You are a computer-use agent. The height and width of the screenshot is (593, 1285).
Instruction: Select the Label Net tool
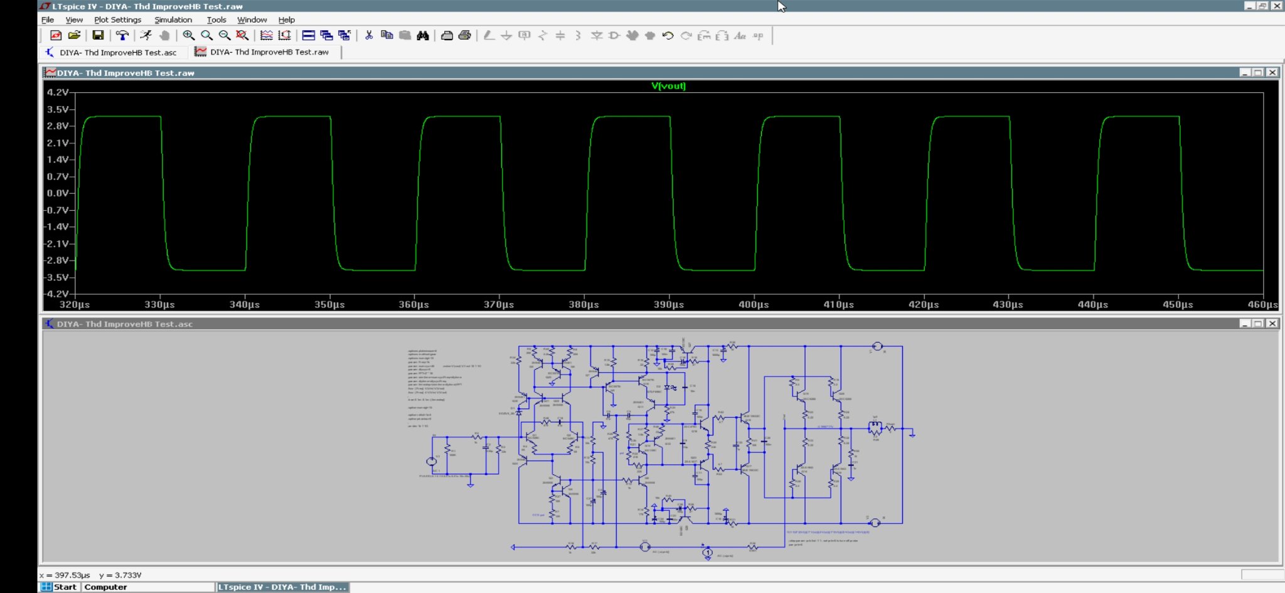[x=525, y=36]
